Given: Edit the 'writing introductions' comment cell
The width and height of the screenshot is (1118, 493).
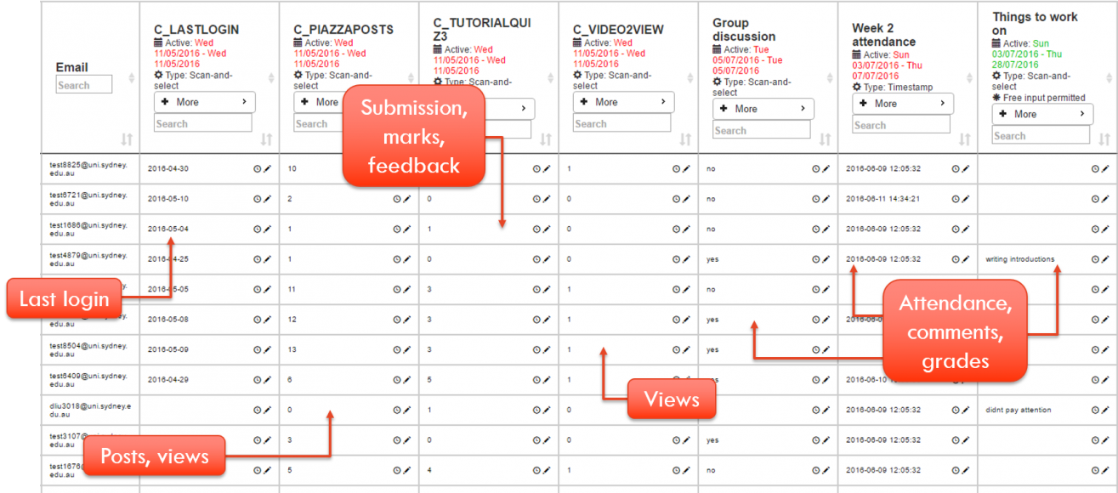Looking at the screenshot, I should [x=1104, y=259].
